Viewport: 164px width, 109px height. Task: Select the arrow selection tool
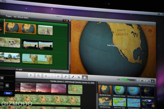[31, 75]
